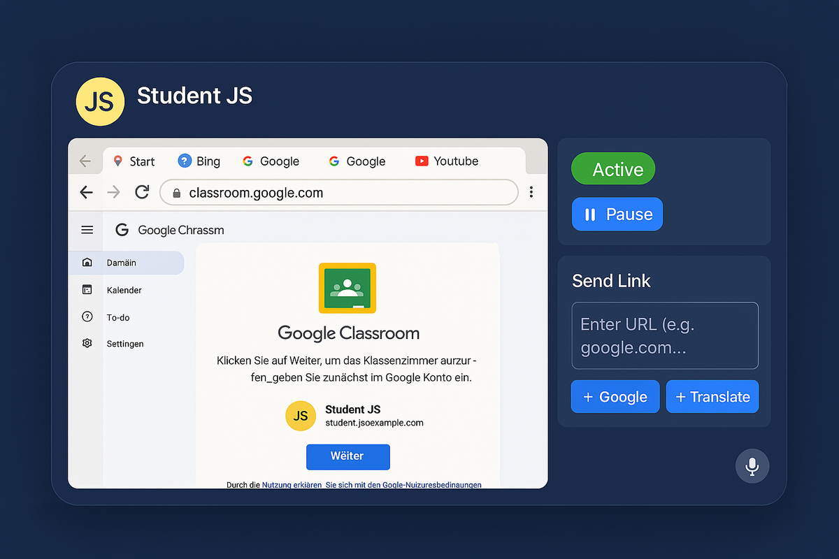This screenshot has height=559, width=839.
Task: Click the Pause button
Action: click(617, 215)
